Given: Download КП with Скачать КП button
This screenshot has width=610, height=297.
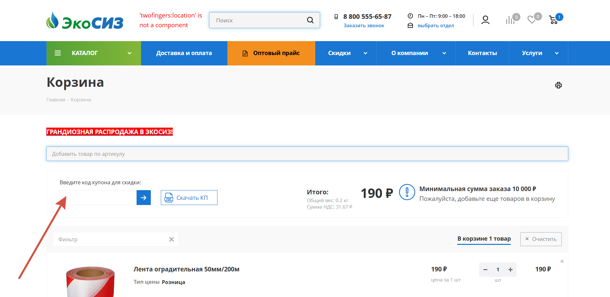Looking at the screenshot, I should 189,198.
